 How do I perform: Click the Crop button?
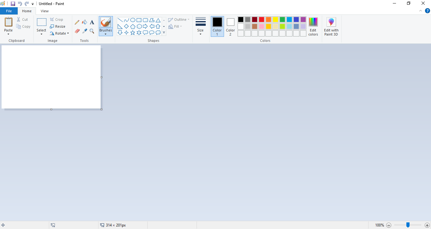56,20
